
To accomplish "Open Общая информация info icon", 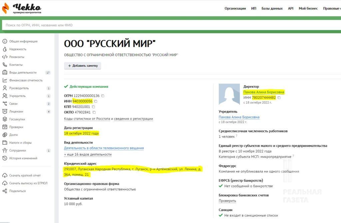I will [x=5, y=41].
